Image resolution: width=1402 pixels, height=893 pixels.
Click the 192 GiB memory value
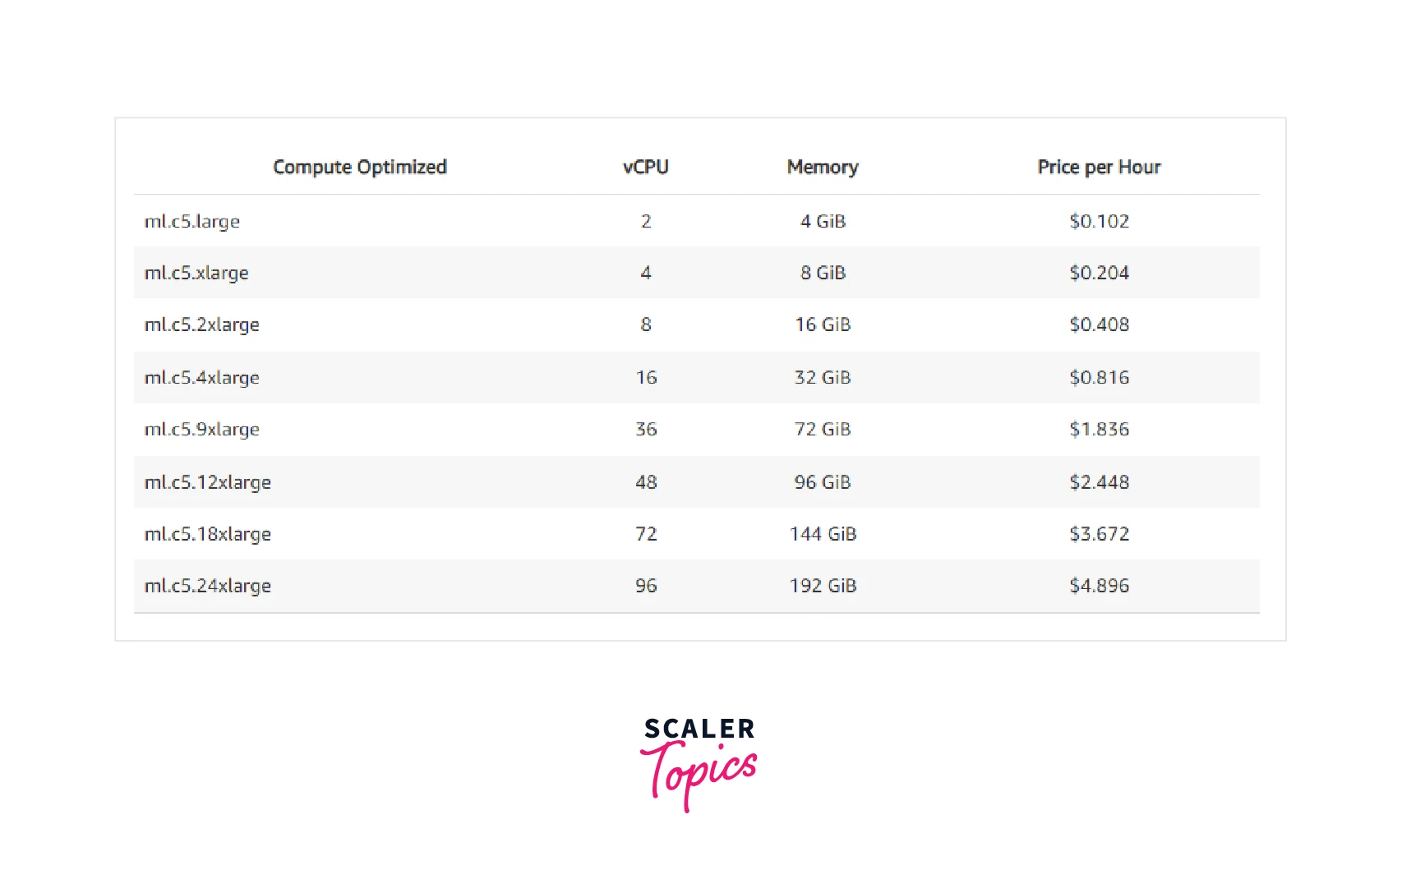tap(823, 586)
